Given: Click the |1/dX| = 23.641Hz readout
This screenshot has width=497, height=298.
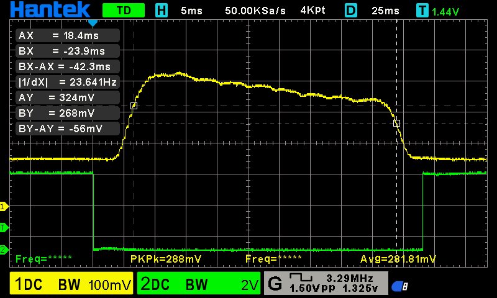Looking at the screenshot, I should (68, 82).
